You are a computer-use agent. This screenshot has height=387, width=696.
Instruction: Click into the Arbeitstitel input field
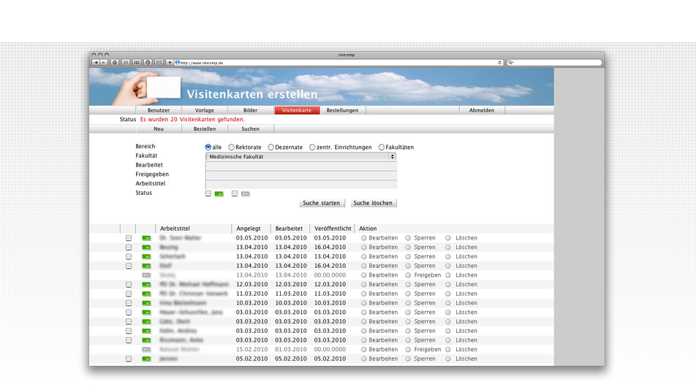(x=301, y=184)
